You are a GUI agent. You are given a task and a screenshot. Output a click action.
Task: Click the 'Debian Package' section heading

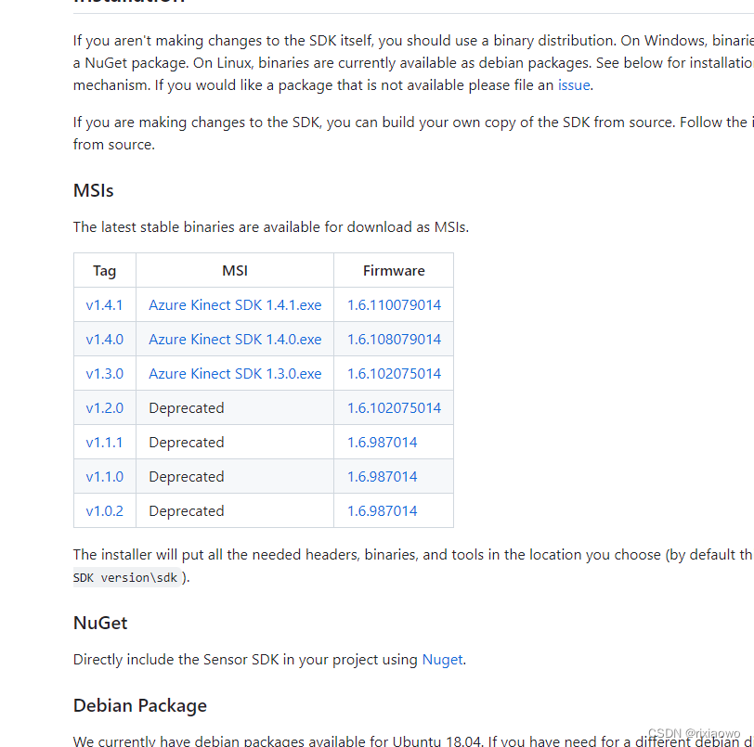(140, 705)
